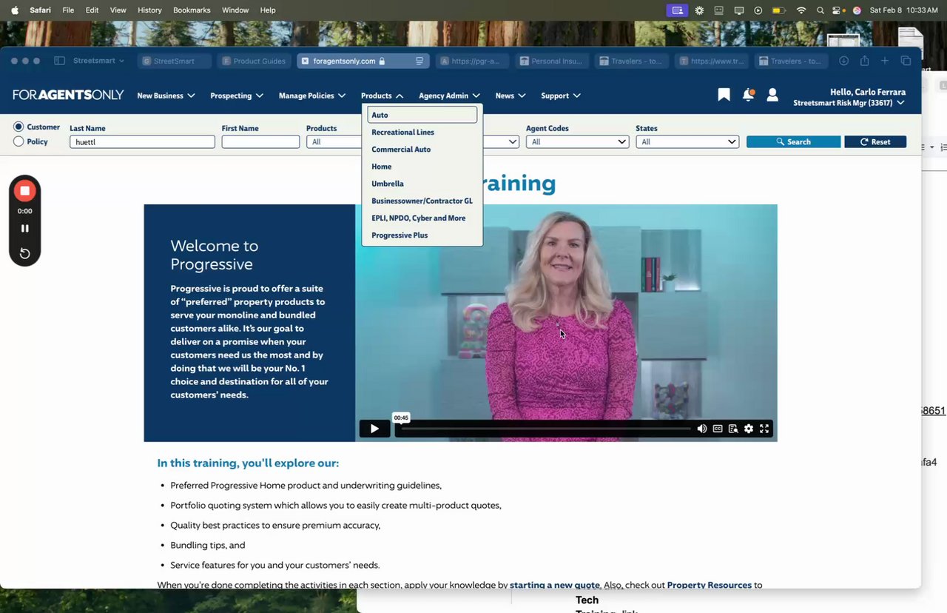Open the video transcript search icon
Viewport: 947px width, 613px height.
click(x=733, y=429)
